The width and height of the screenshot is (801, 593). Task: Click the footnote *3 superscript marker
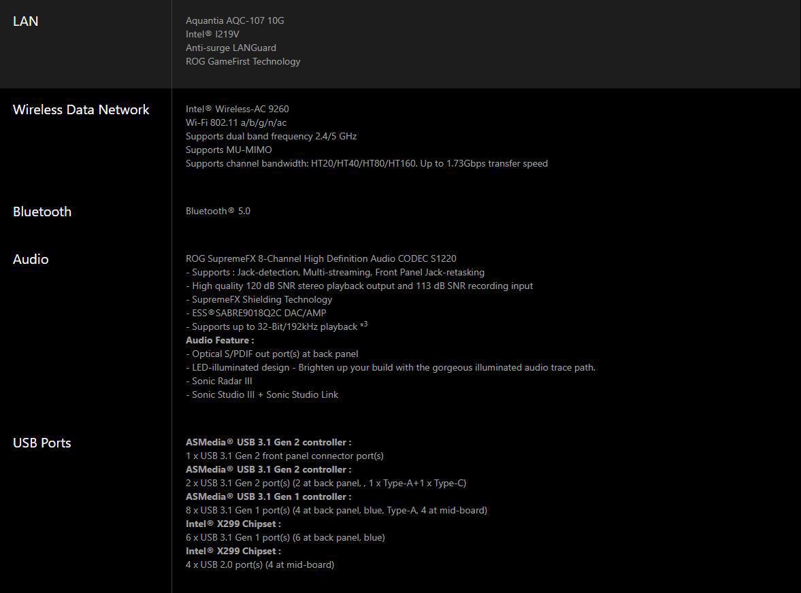coord(363,324)
